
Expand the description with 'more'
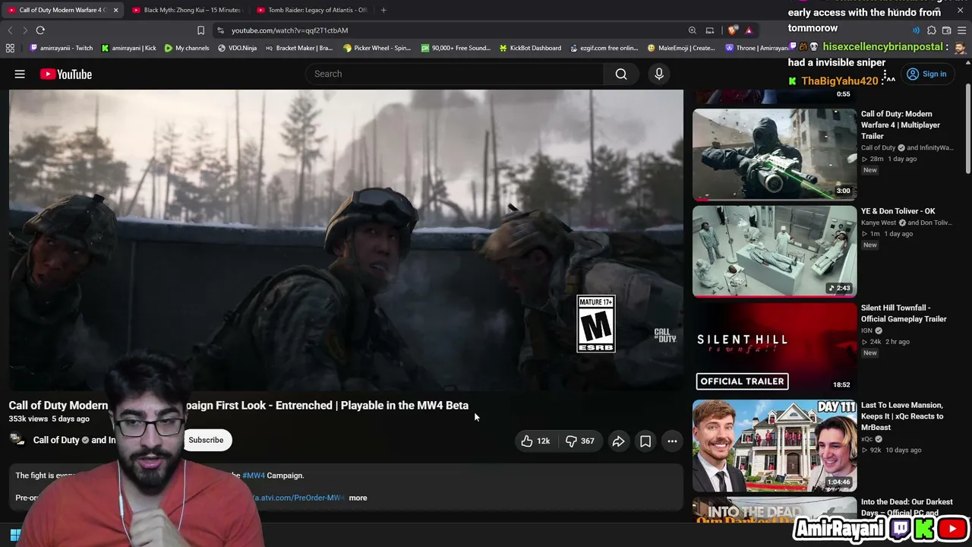(358, 498)
